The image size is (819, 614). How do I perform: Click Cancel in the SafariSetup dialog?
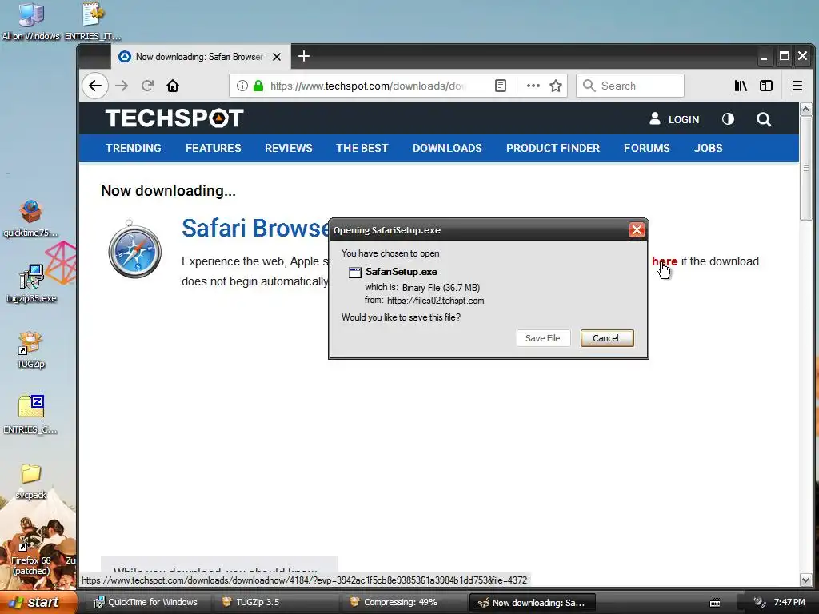coord(606,338)
